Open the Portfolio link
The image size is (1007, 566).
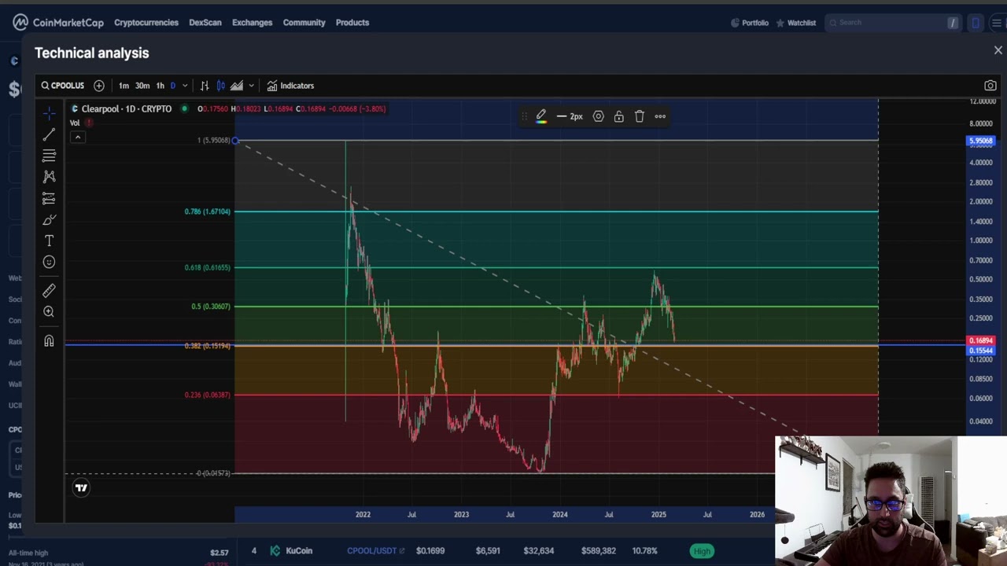(x=750, y=23)
